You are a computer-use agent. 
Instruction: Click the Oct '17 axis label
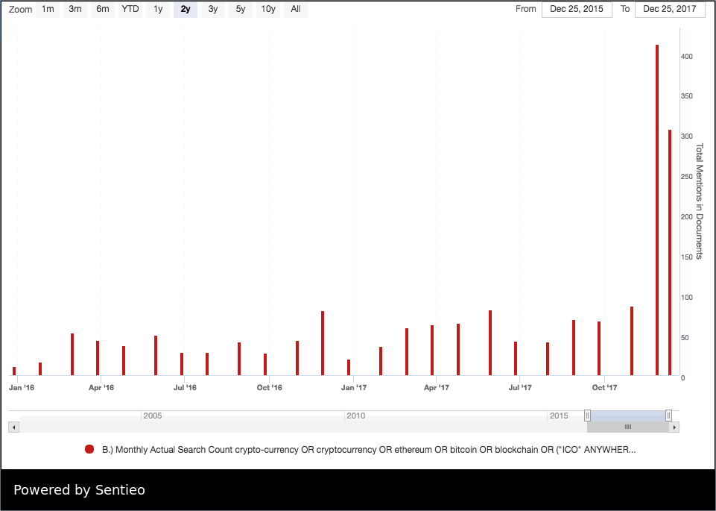[604, 388]
